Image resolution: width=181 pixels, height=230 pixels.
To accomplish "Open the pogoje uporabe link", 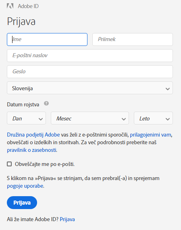I will click(x=25, y=186).
